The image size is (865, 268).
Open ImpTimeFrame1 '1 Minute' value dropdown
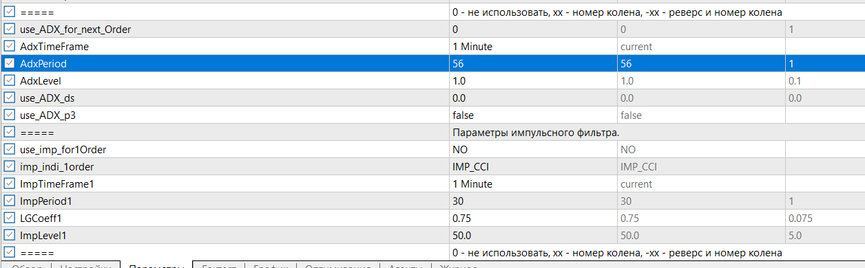532,184
